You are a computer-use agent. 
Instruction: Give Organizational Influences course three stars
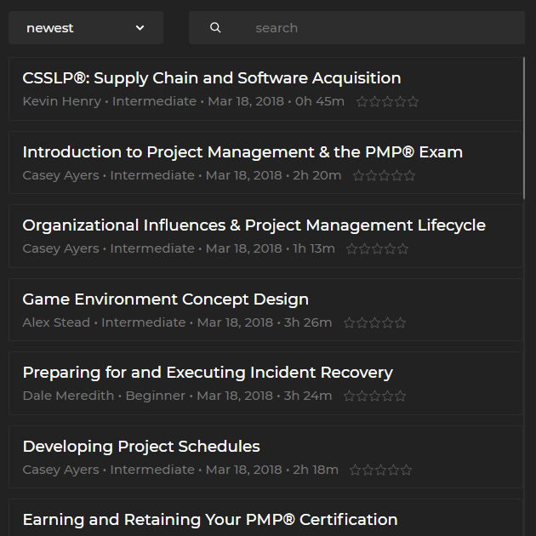(378, 249)
